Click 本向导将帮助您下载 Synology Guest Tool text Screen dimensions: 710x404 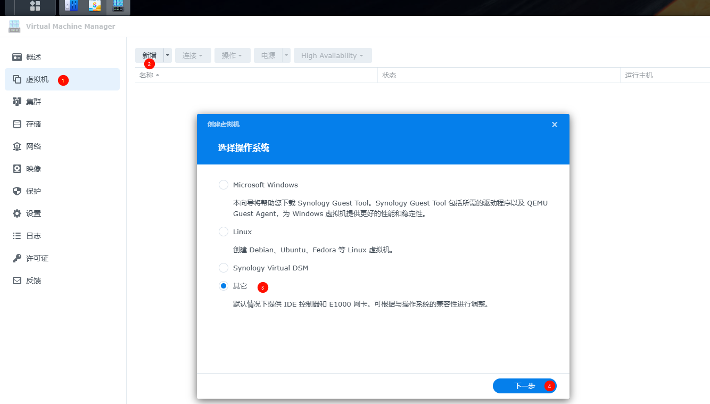(x=390, y=208)
